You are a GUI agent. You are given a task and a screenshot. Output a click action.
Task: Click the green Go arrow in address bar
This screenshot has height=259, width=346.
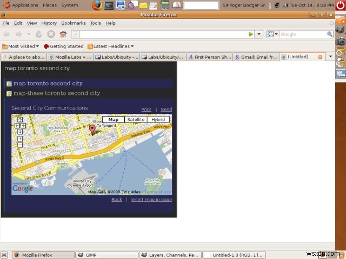[251, 34]
